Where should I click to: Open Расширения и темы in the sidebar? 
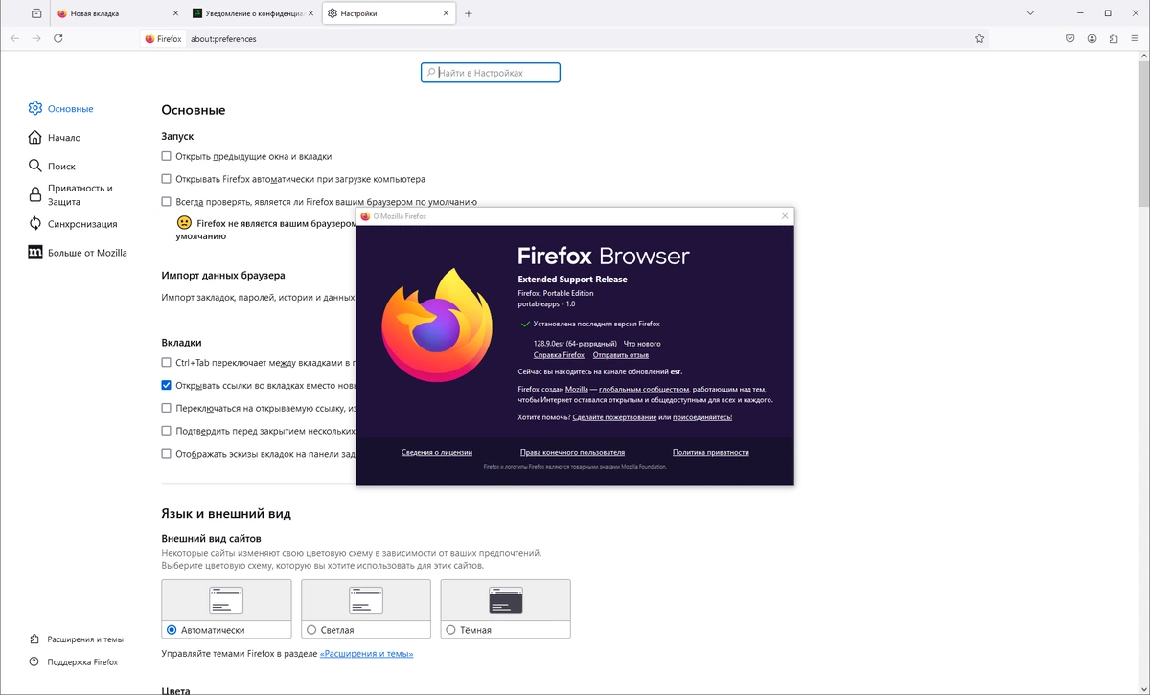(x=77, y=639)
